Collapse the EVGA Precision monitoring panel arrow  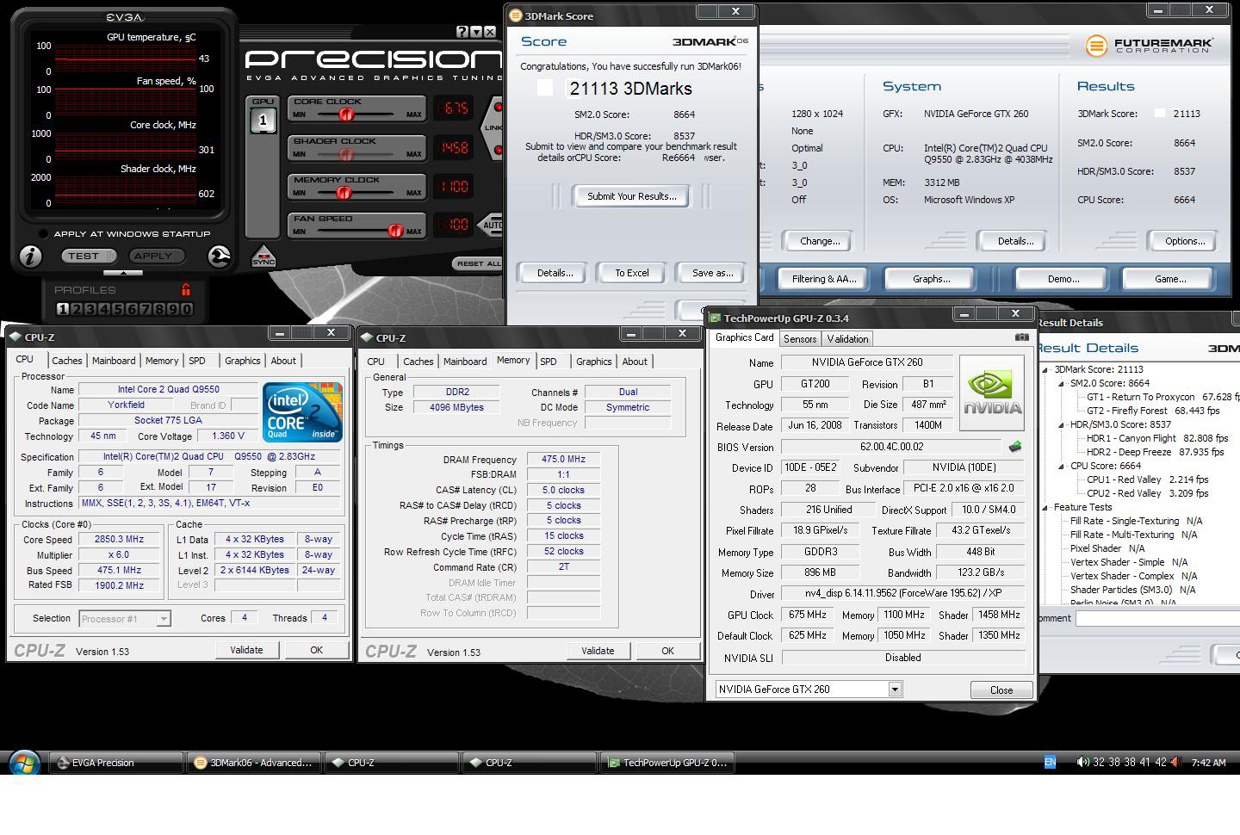click(124, 273)
